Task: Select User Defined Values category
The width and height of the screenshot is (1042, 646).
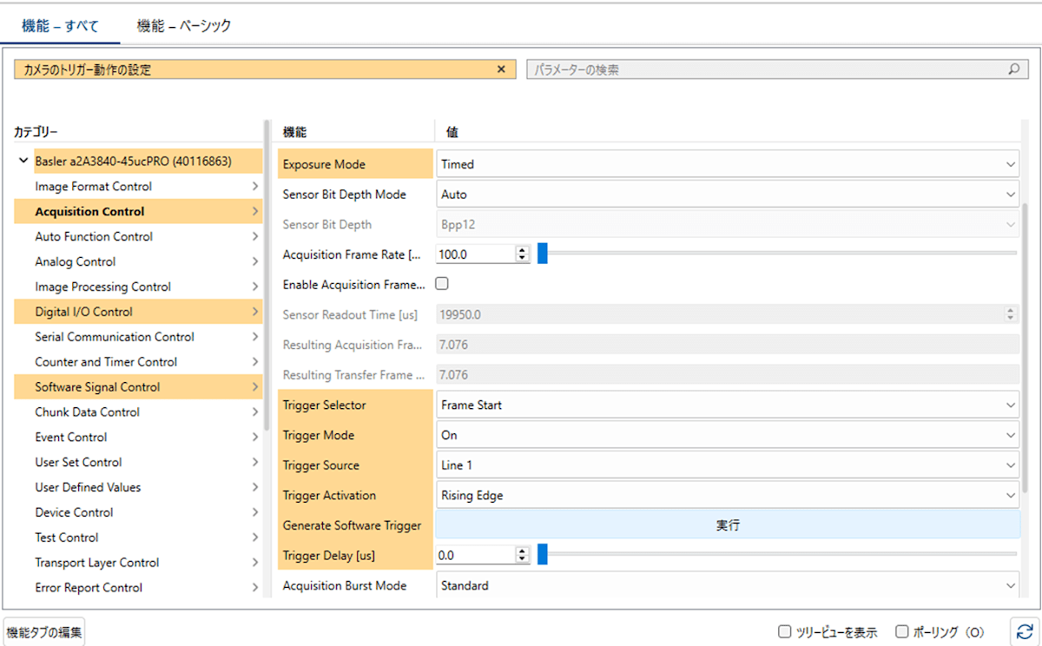Action: click(138, 488)
